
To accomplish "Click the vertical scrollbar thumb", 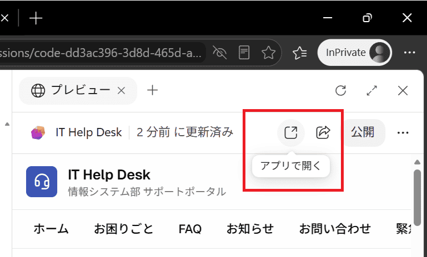I will coord(417,198).
